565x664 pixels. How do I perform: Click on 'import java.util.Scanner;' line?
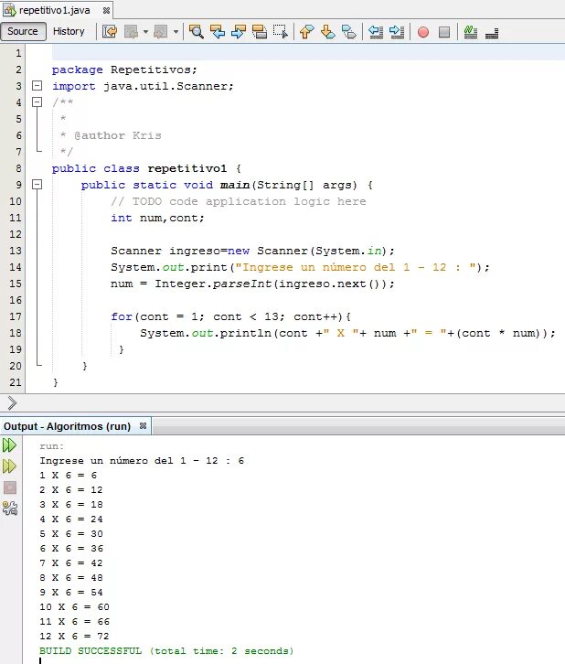pos(143,86)
